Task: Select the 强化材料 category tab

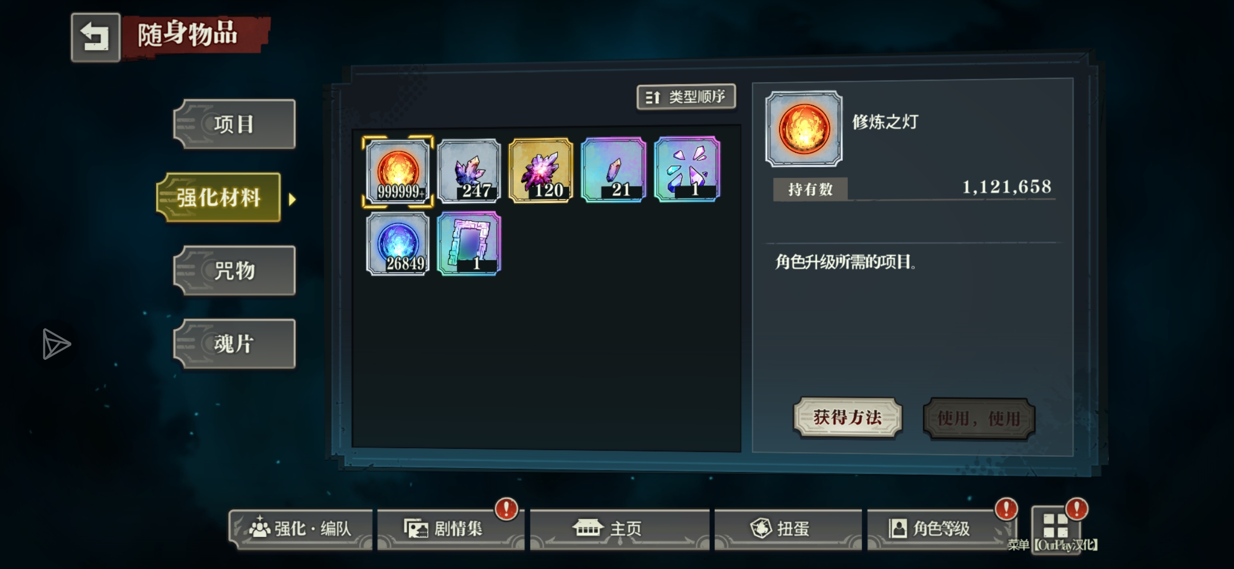Action: click(219, 198)
